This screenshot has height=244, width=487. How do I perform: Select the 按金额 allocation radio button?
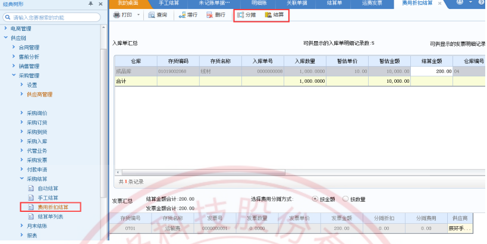pos(315,199)
